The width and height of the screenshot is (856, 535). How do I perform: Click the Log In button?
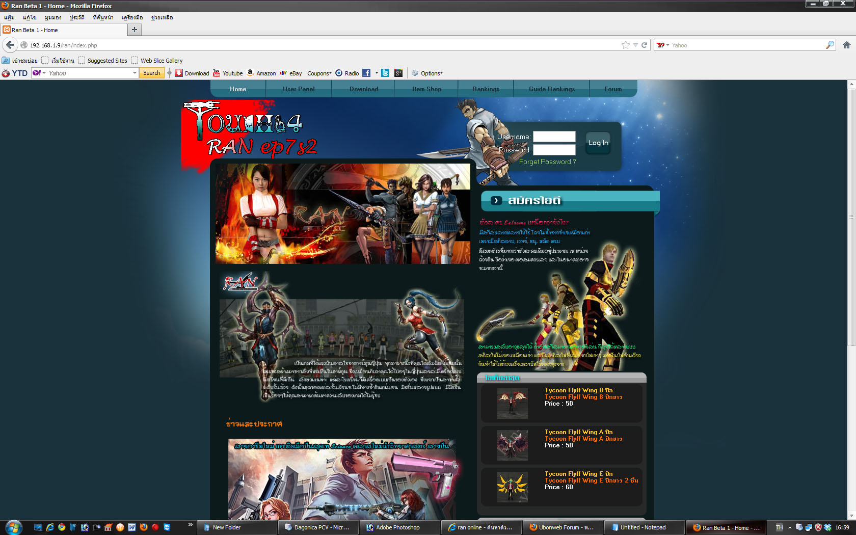tap(598, 143)
